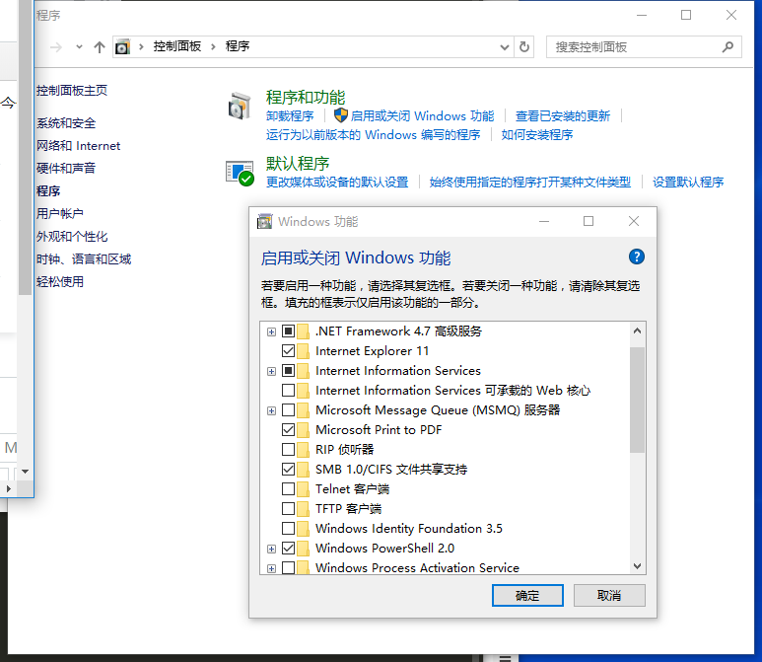The width and height of the screenshot is (762, 662).
Task: Click the Programs and Features icon
Action: (x=240, y=106)
